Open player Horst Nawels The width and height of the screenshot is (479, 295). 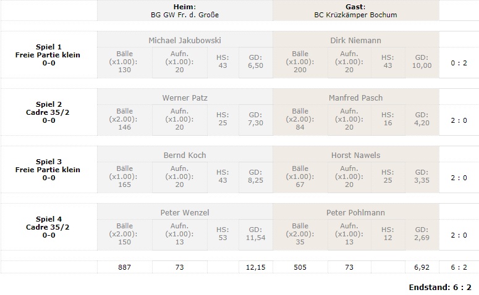coord(355,156)
